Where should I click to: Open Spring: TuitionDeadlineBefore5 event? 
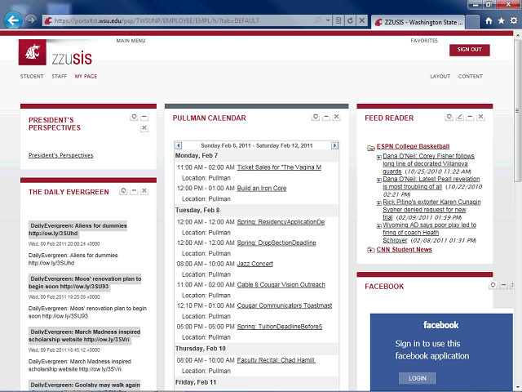280,327
